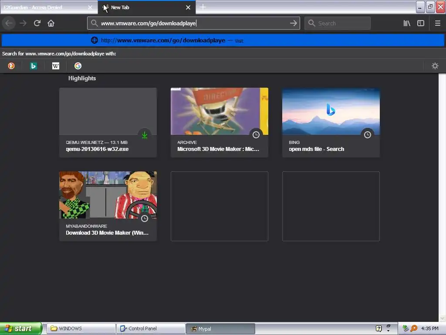Close the New Tab tab
Image resolution: width=446 pixels, height=335 pixels.
[188, 7]
